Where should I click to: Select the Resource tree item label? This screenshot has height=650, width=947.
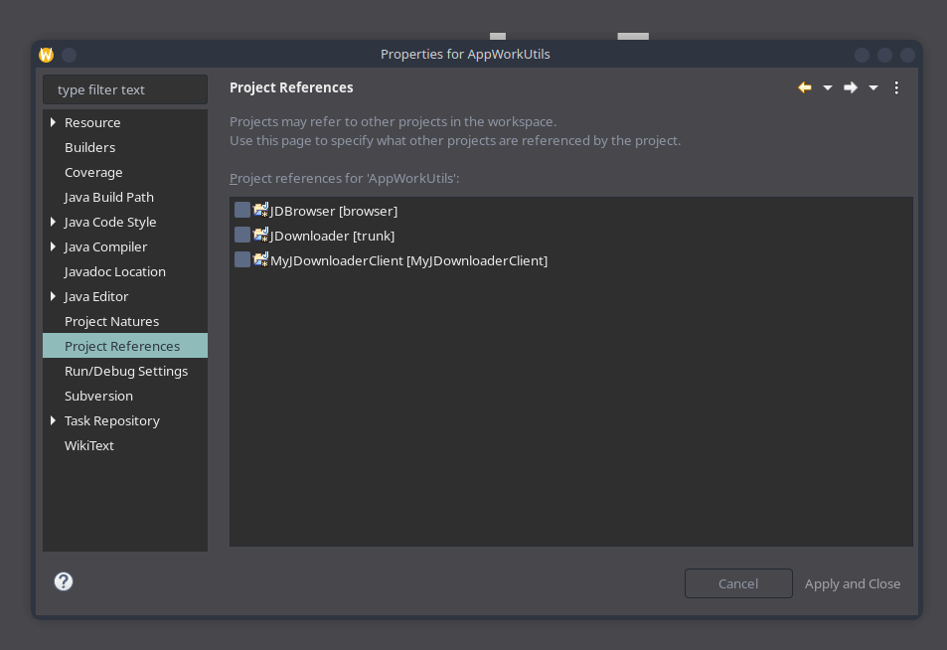pos(92,122)
